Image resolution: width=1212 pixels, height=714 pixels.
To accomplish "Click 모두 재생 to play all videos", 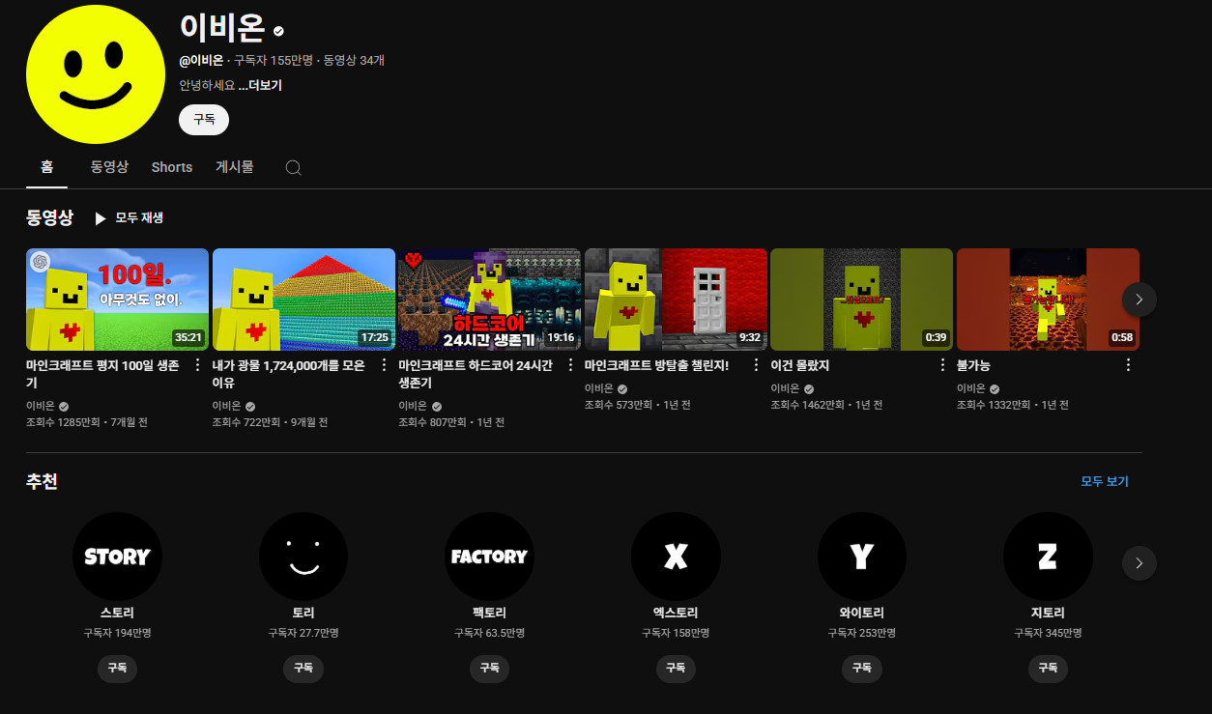I will [x=139, y=218].
